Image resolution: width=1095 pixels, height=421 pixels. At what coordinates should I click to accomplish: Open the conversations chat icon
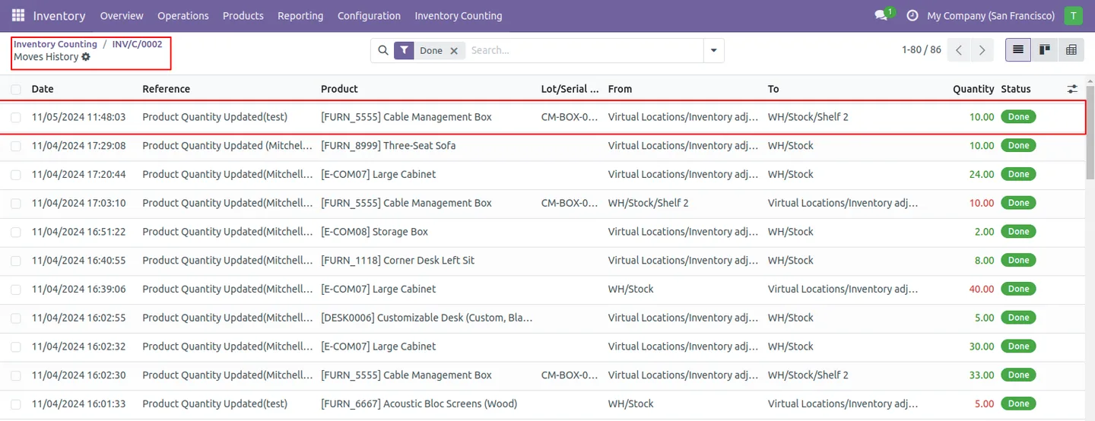click(881, 15)
